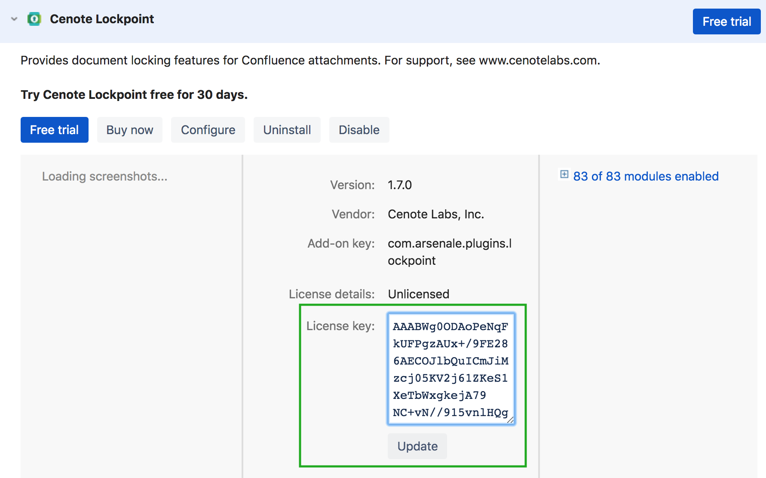Open the 83 of 83 modules enabled link

click(x=646, y=176)
